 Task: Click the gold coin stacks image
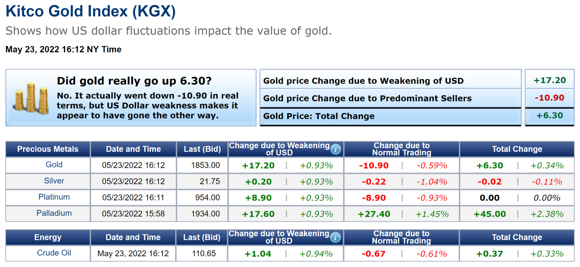(x=31, y=98)
